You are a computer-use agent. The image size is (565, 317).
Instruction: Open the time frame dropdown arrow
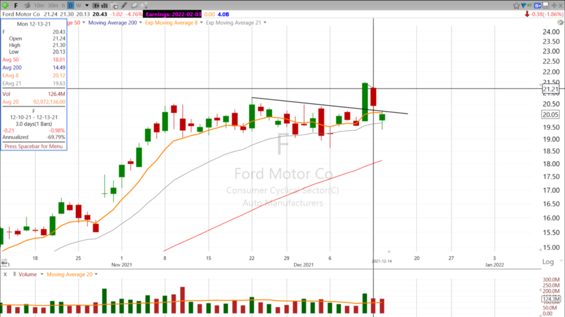[87, 5]
